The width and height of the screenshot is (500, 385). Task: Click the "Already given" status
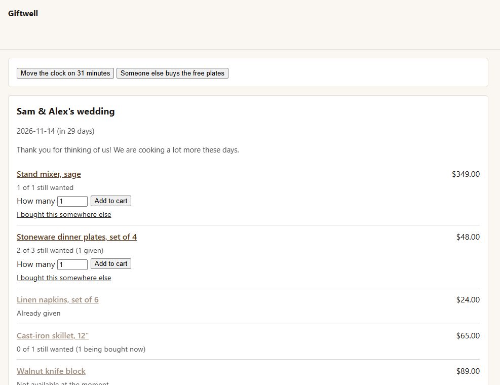(x=39, y=313)
